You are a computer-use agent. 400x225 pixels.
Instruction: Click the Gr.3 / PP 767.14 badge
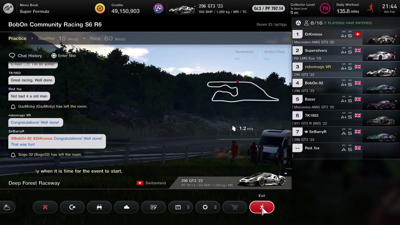[x=269, y=8]
